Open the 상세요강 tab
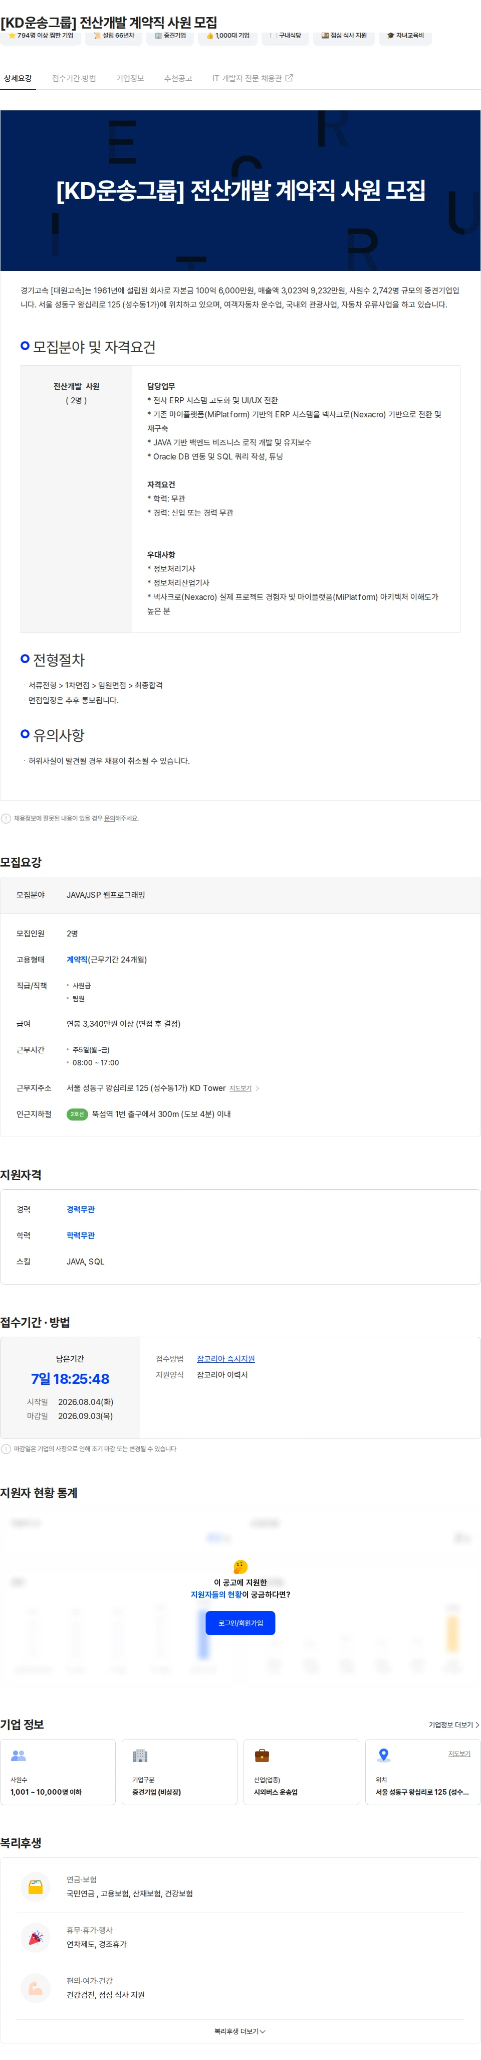This screenshot has width=481, height=2060. coord(18,78)
